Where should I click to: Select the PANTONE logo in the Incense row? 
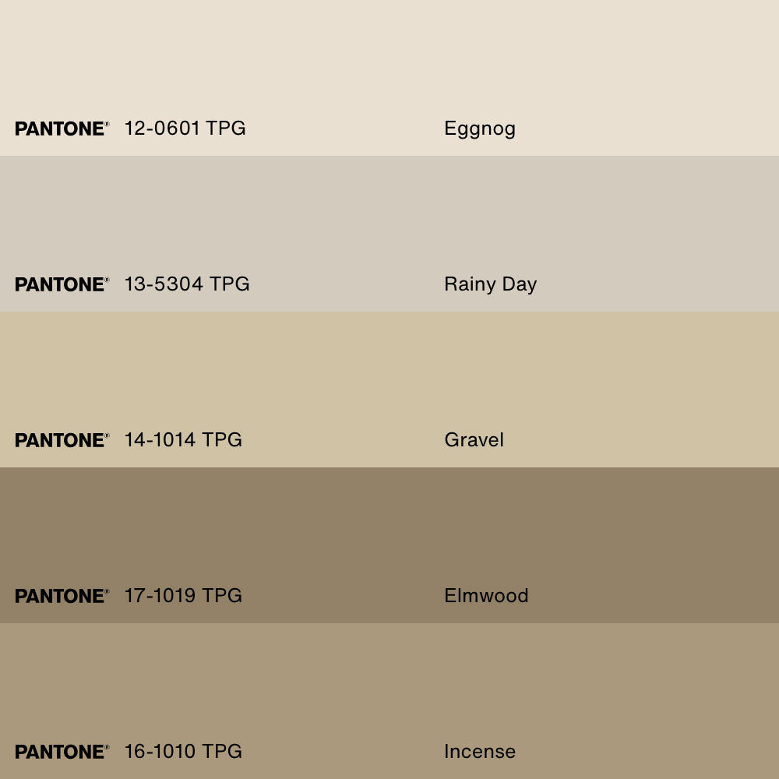pyautogui.click(x=62, y=752)
